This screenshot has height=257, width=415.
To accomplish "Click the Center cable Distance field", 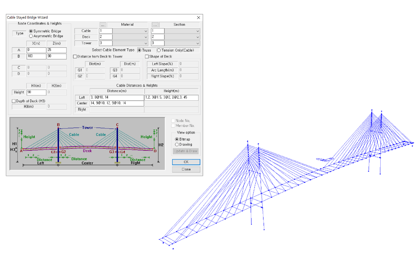I will pyautogui.click(x=117, y=103).
